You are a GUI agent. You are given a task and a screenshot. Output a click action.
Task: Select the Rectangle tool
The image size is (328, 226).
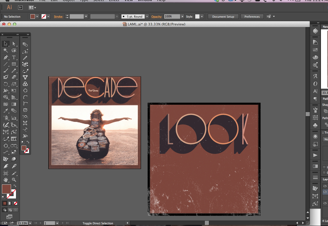pos(14,64)
